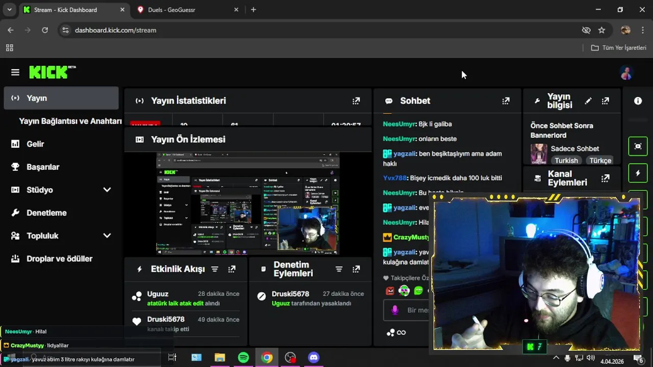The height and width of the screenshot is (367, 653).
Task: Open the profile avatar in Kick header
Action: pos(626,73)
